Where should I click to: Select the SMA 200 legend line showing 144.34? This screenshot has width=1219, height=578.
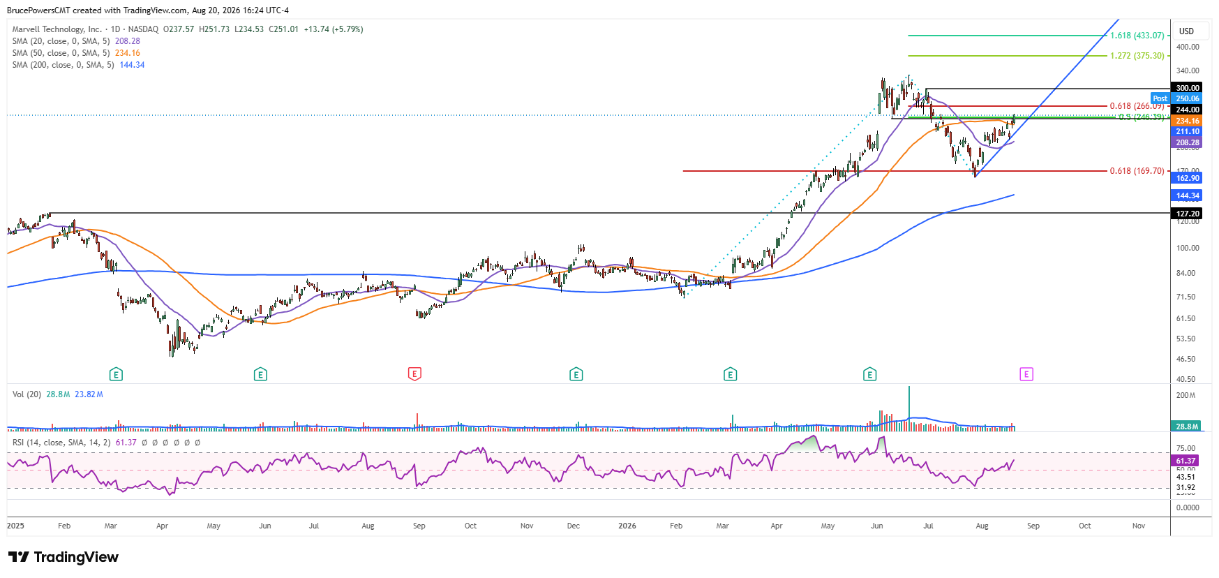(78, 65)
